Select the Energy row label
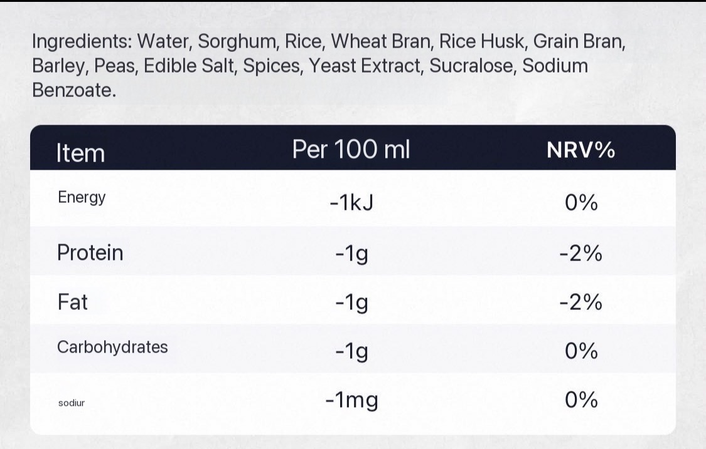Screen dimensions: 706x449 pos(82,198)
